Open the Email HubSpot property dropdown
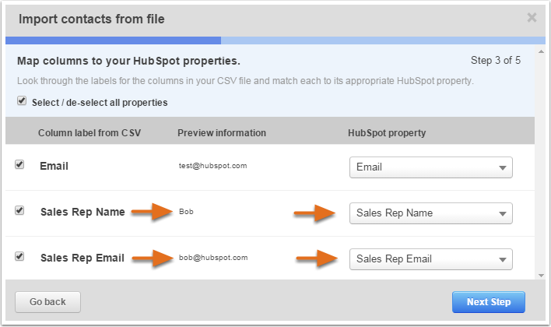 pos(431,167)
